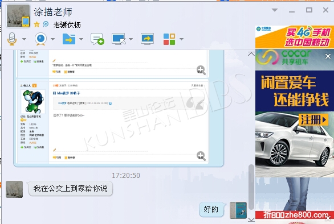Viewport: 334px width, 224px height.
Task: Open the window menu triangle in title bar
Action: 275,10
